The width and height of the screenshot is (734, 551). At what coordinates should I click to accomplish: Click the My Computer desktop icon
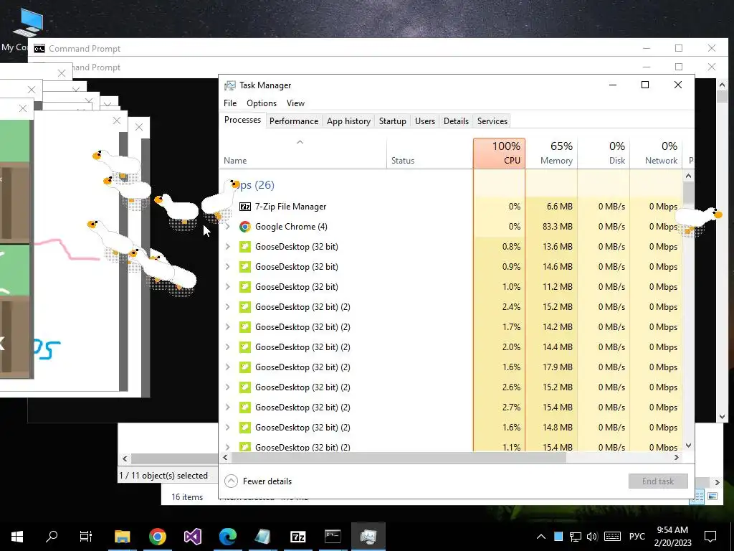click(x=28, y=22)
